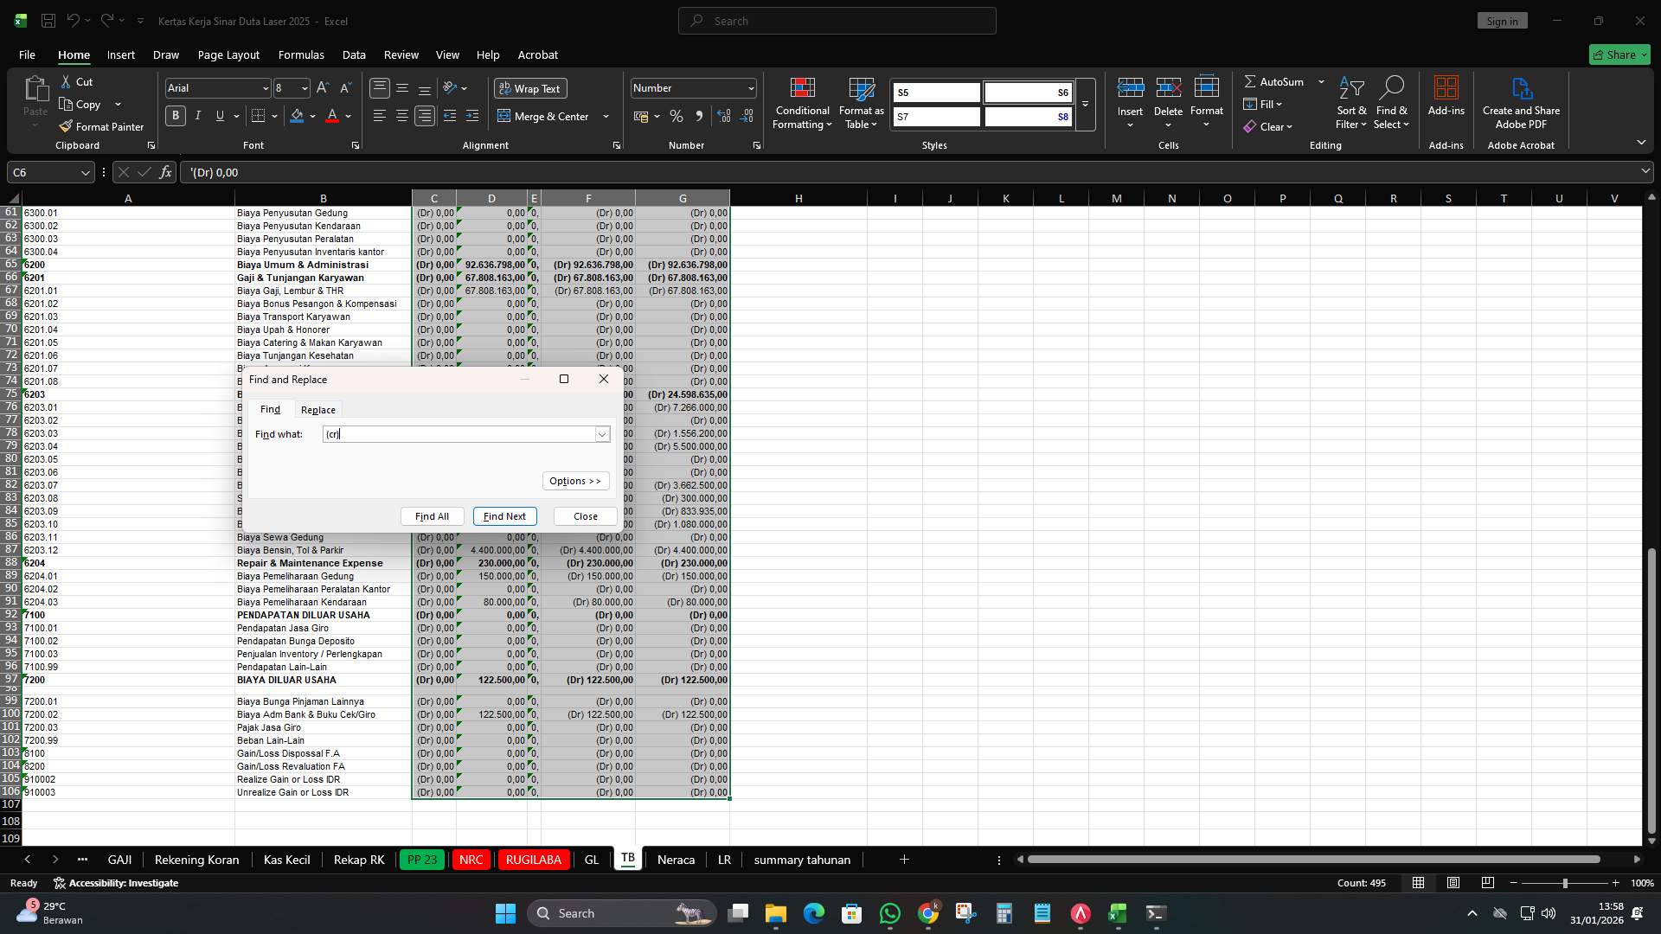Apply the Percent number style
Image resolution: width=1661 pixels, height=934 pixels.
tap(677, 116)
